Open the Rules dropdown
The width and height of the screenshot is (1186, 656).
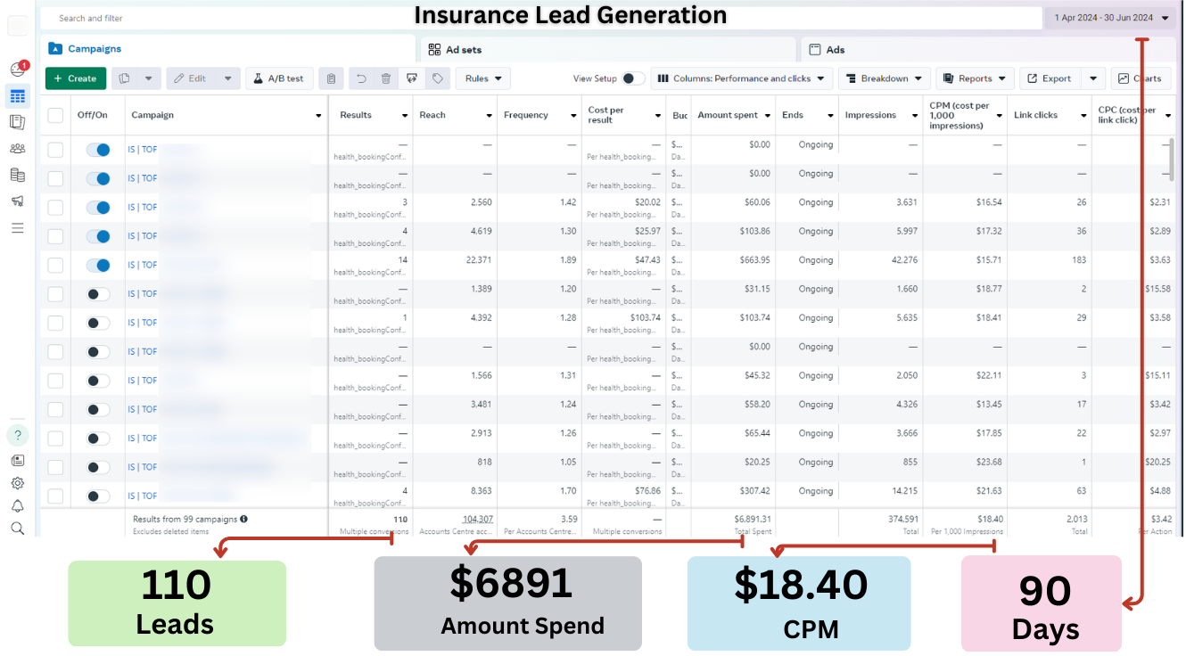483,78
